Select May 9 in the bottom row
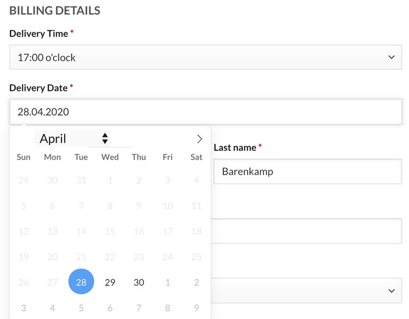Screen dimensions: 409x319 point(196,308)
